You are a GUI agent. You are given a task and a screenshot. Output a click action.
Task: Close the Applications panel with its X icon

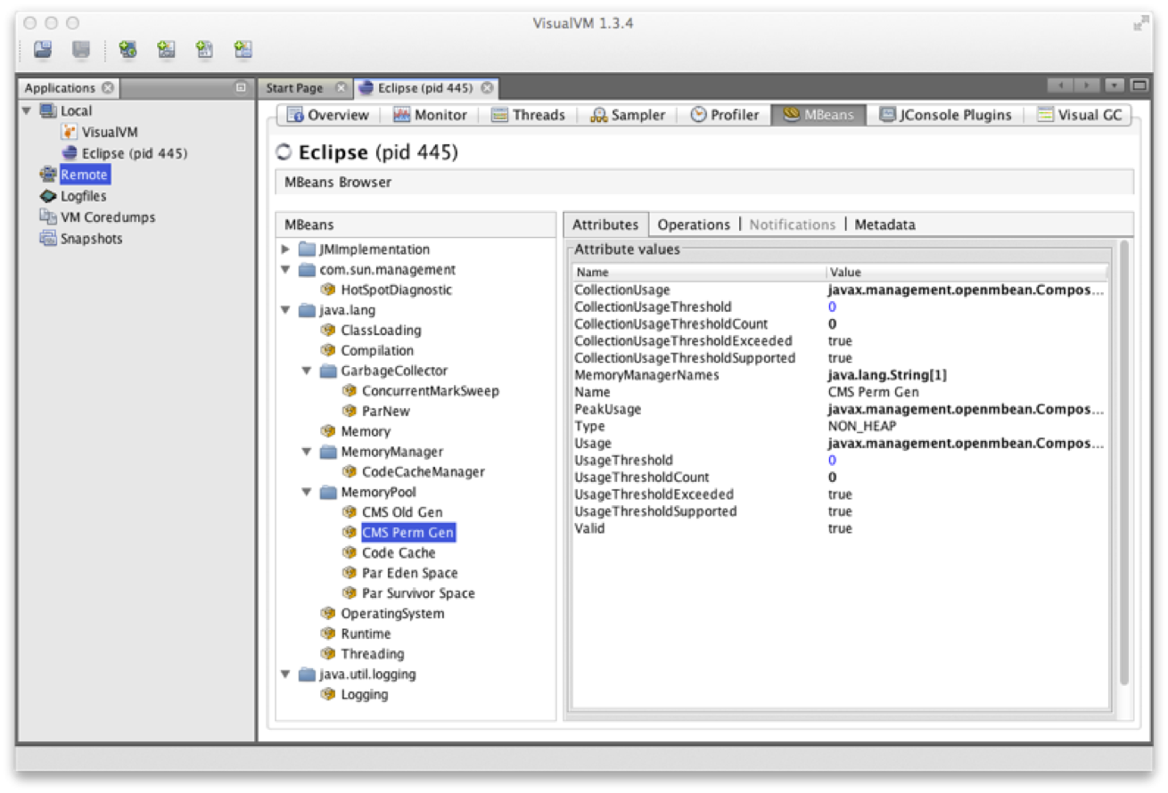tap(108, 88)
